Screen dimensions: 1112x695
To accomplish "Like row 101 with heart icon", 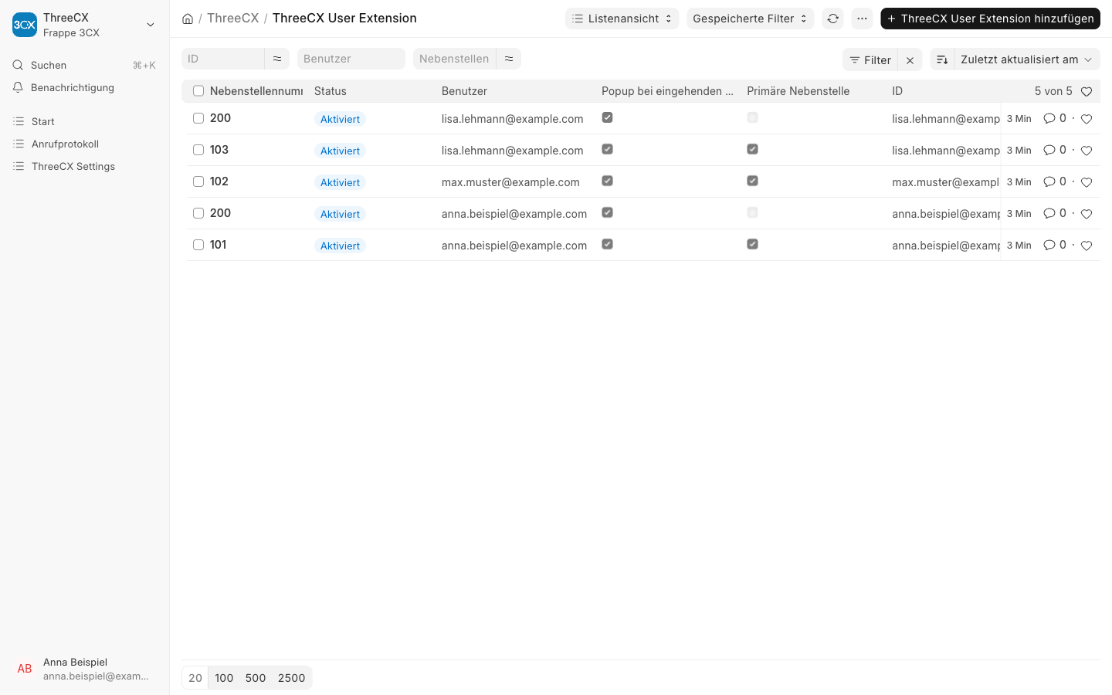I will 1087,246.
